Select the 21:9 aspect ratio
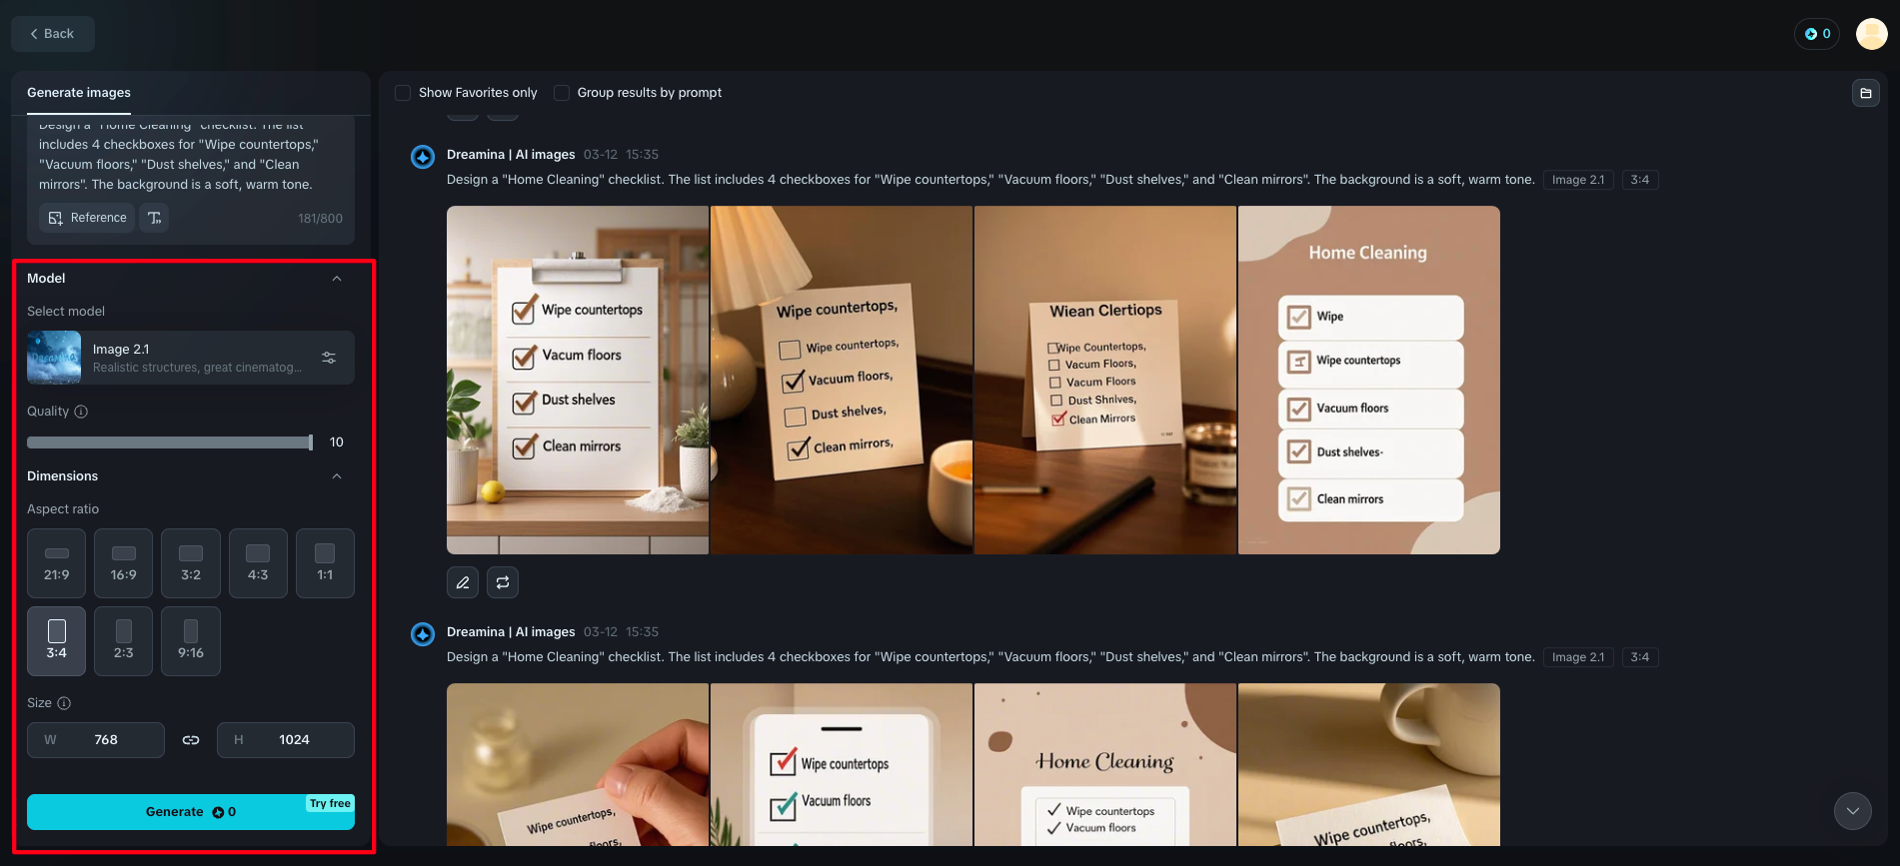The height and width of the screenshot is (866, 1900). pyautogui.click(x=57, y=563)
